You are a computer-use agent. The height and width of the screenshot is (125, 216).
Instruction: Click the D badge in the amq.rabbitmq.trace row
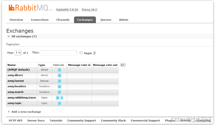(x=58, y=98)
